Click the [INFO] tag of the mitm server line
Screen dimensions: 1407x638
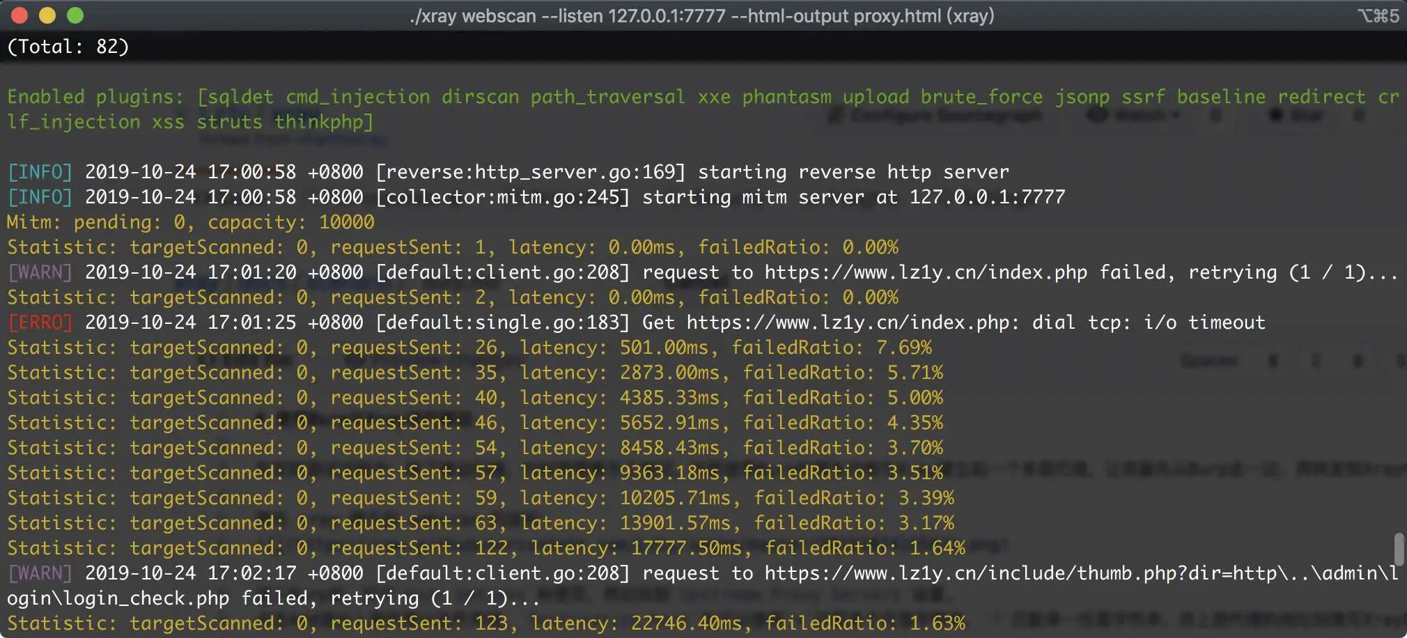[x=40, y=197]
